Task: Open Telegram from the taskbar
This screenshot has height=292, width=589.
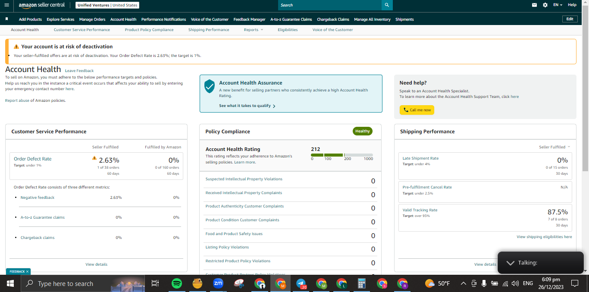Action: (x=301, y=283)
